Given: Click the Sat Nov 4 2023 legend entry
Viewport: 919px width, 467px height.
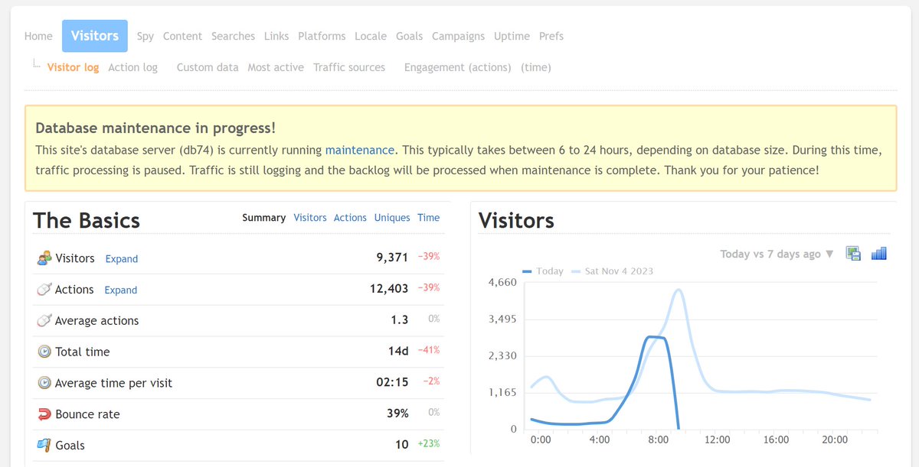Looking at the screenshot, I should click(x=613, y=271).
